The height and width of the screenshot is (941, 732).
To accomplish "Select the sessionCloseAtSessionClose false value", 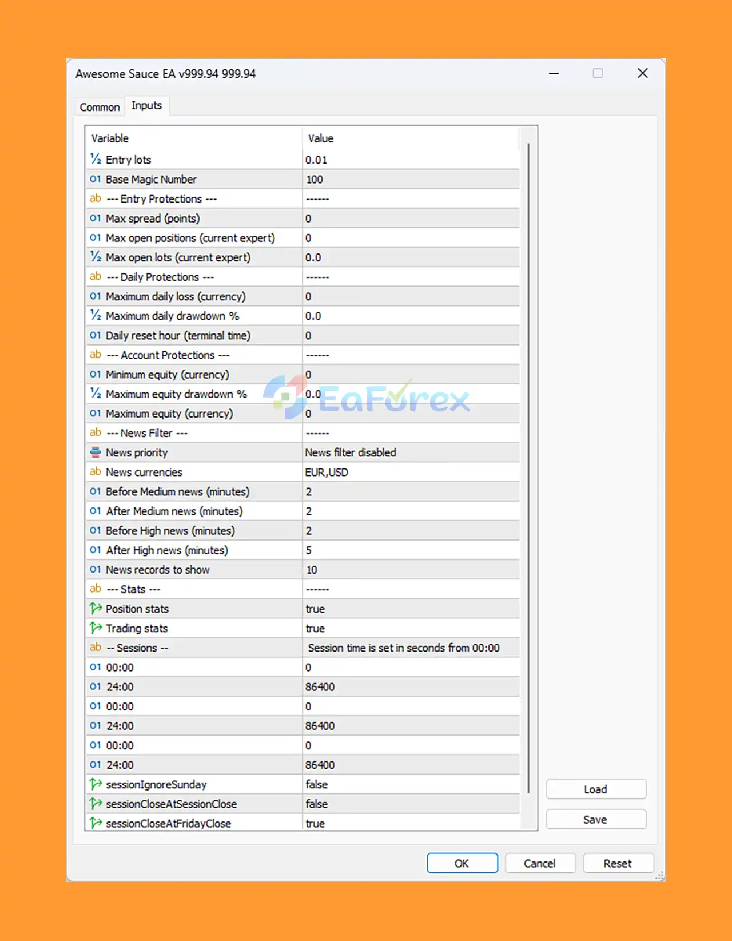I will [x=411, y=804].
